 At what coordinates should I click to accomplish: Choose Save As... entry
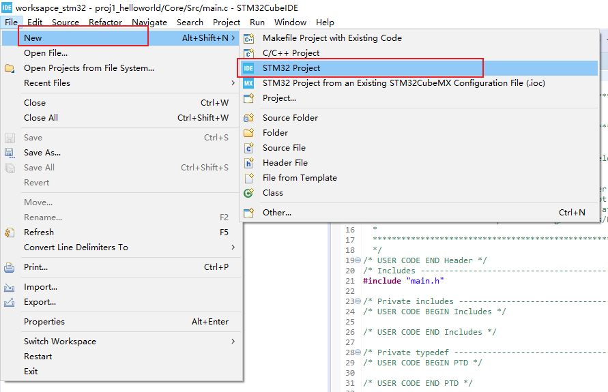click(x=120, y=153)
